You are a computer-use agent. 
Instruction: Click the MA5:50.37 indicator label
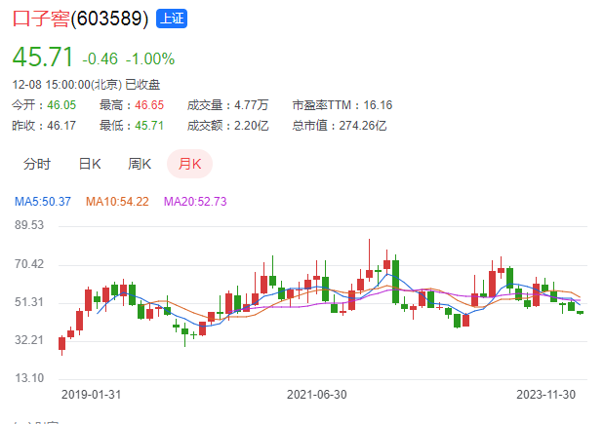coord(43,202)
